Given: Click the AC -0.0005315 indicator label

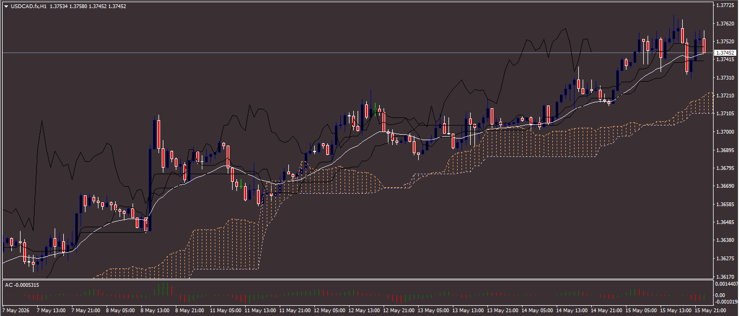Looking at the screenshot, I should click(x=22, y=285).
